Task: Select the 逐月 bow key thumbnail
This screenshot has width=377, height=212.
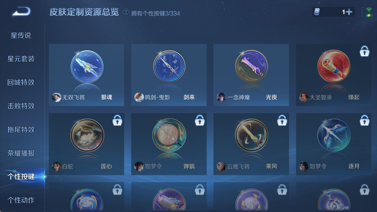Action: (334, 135)
